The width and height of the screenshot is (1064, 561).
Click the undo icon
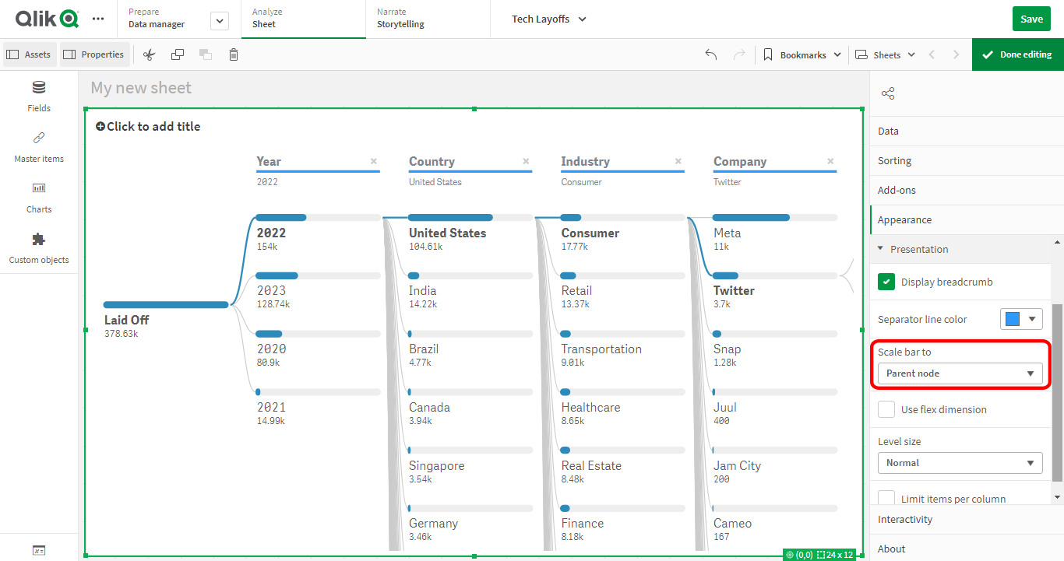point(710,54)
